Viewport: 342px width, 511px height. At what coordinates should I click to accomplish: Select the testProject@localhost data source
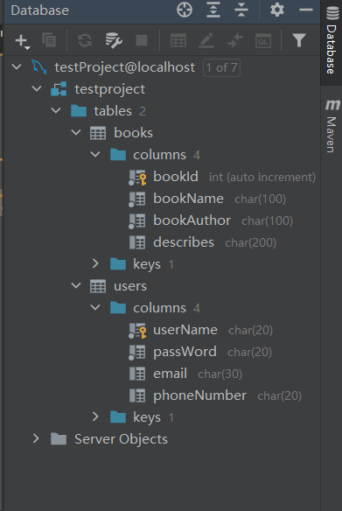pyautogui.click(x=124, y=67)
